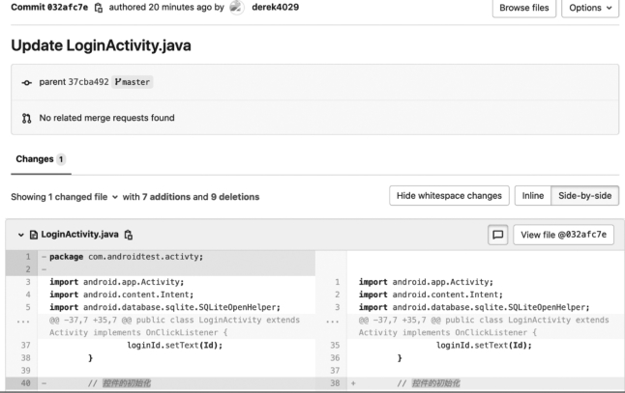Click the master branch label

(x=131, y=81)
